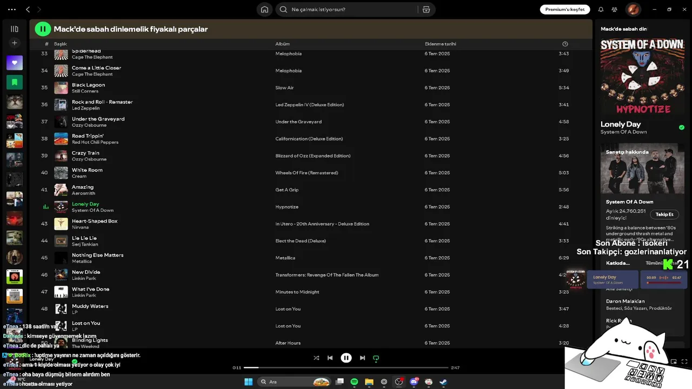Open the Elect the Dead (Deluxe) album
This screenshot has height=389, width=692.
301,241
